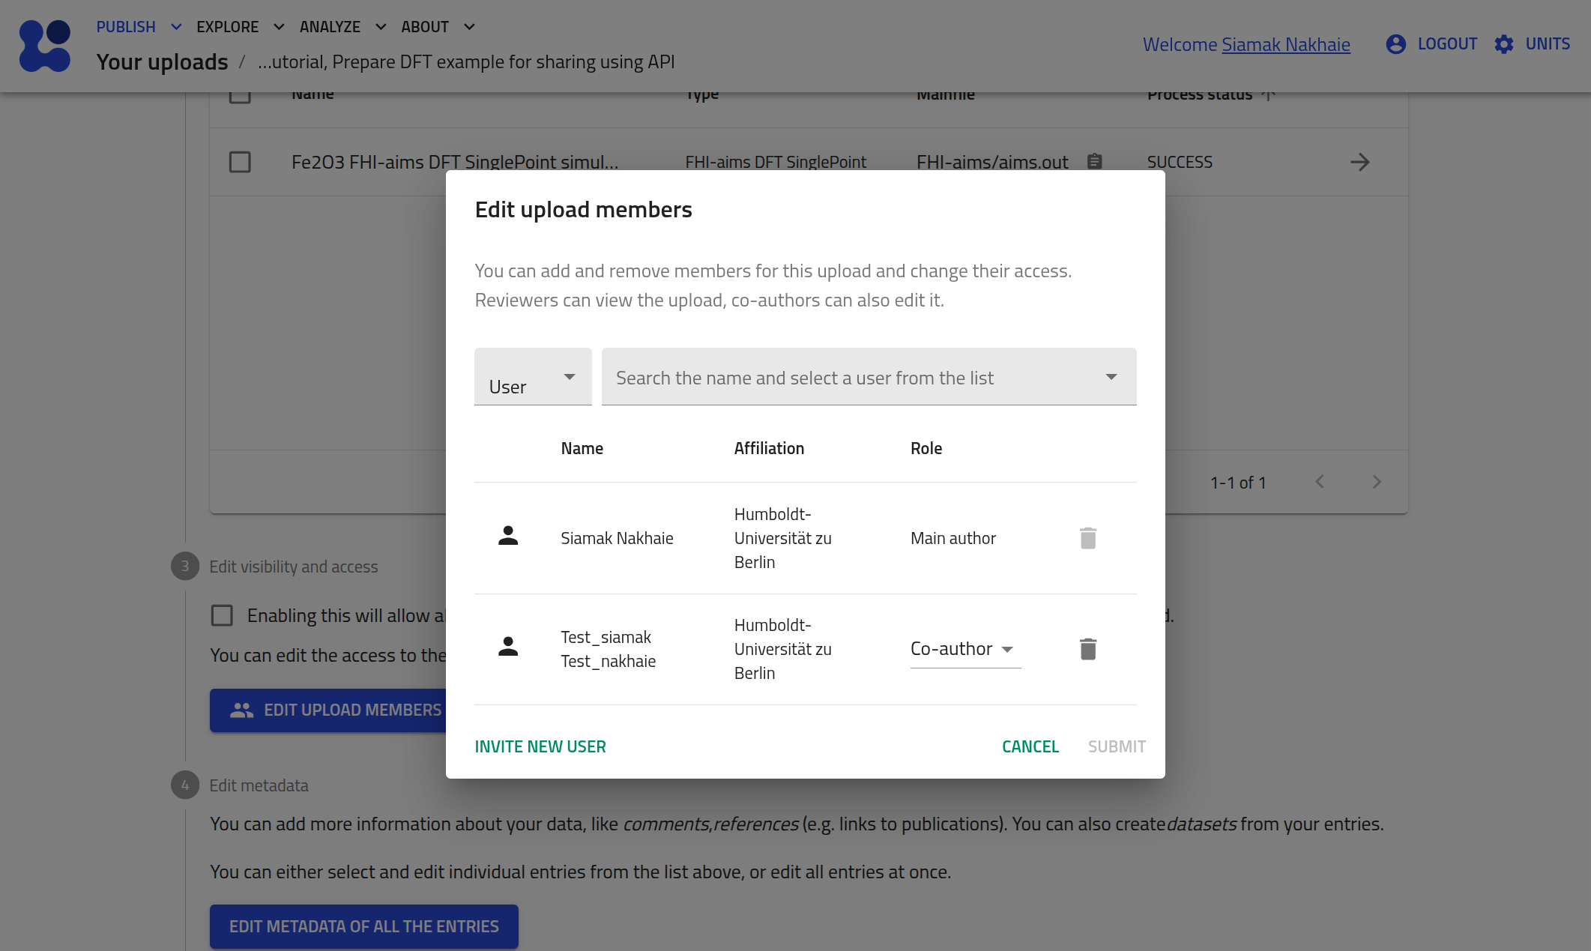Click INVITE NEW USER

coord(540,746)
